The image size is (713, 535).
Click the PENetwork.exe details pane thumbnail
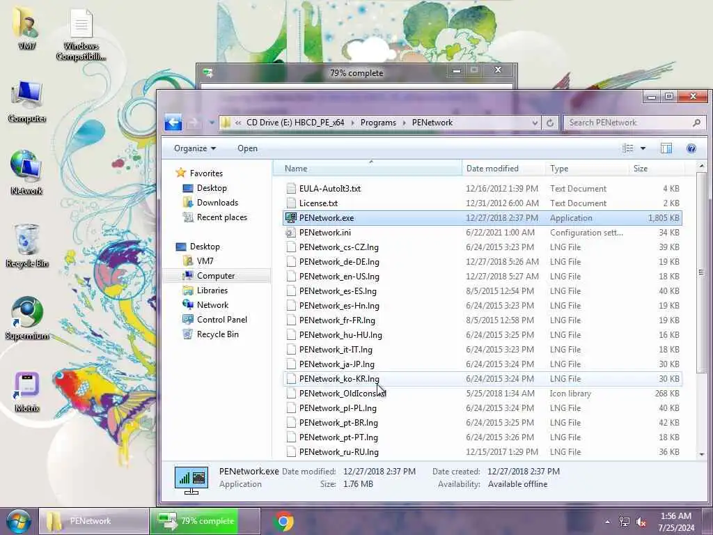(x=191, y=480)
